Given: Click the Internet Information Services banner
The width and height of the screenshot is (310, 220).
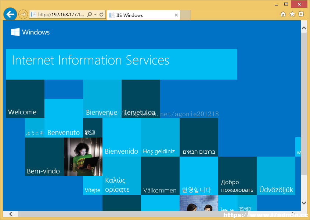Looking at the screenshot, I should [x=121, y=64].
